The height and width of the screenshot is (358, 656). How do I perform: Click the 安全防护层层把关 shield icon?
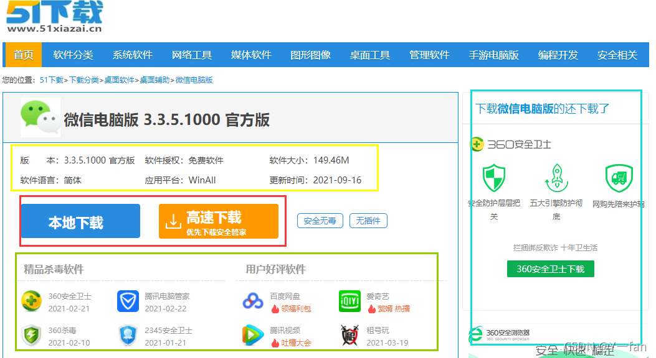coord(494,178)
